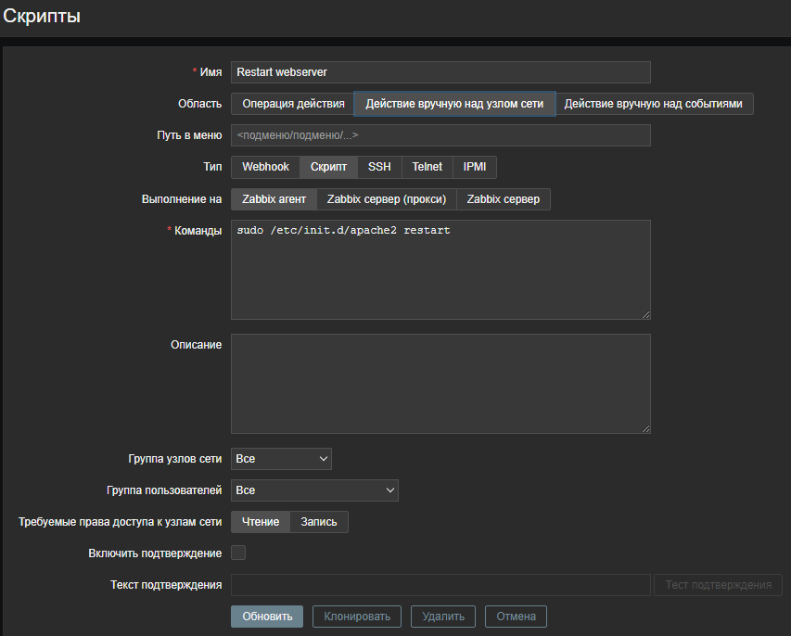Screen dimensions: 791x636
Task: Select Чтение host access permission
Action: click(261, 522)
